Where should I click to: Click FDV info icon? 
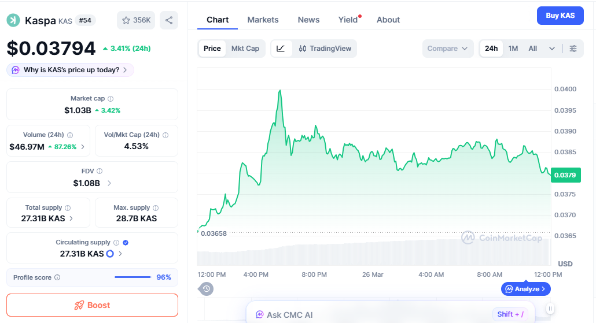tap(99, 171)
